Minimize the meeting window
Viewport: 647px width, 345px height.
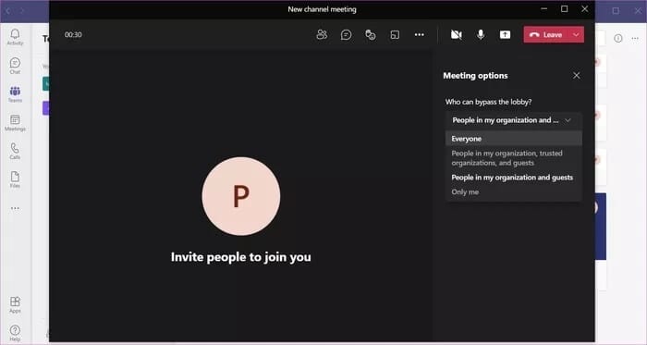[544, 8]
